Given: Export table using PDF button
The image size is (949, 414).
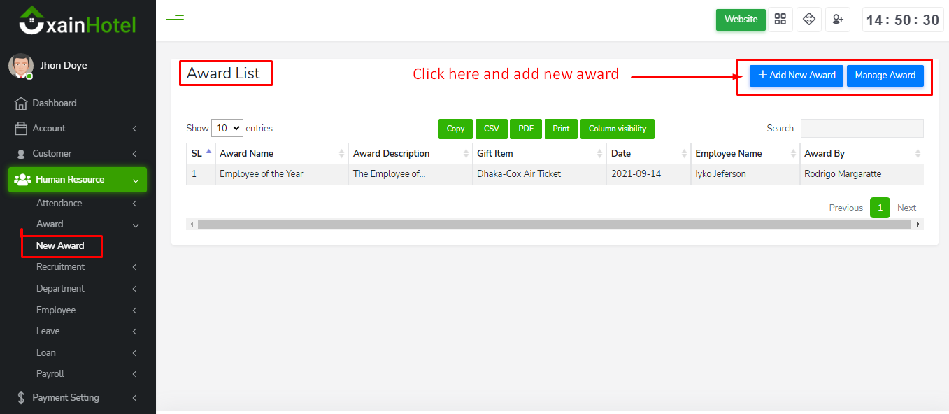Looking at the screenshot, I should [x=526, y=129].
